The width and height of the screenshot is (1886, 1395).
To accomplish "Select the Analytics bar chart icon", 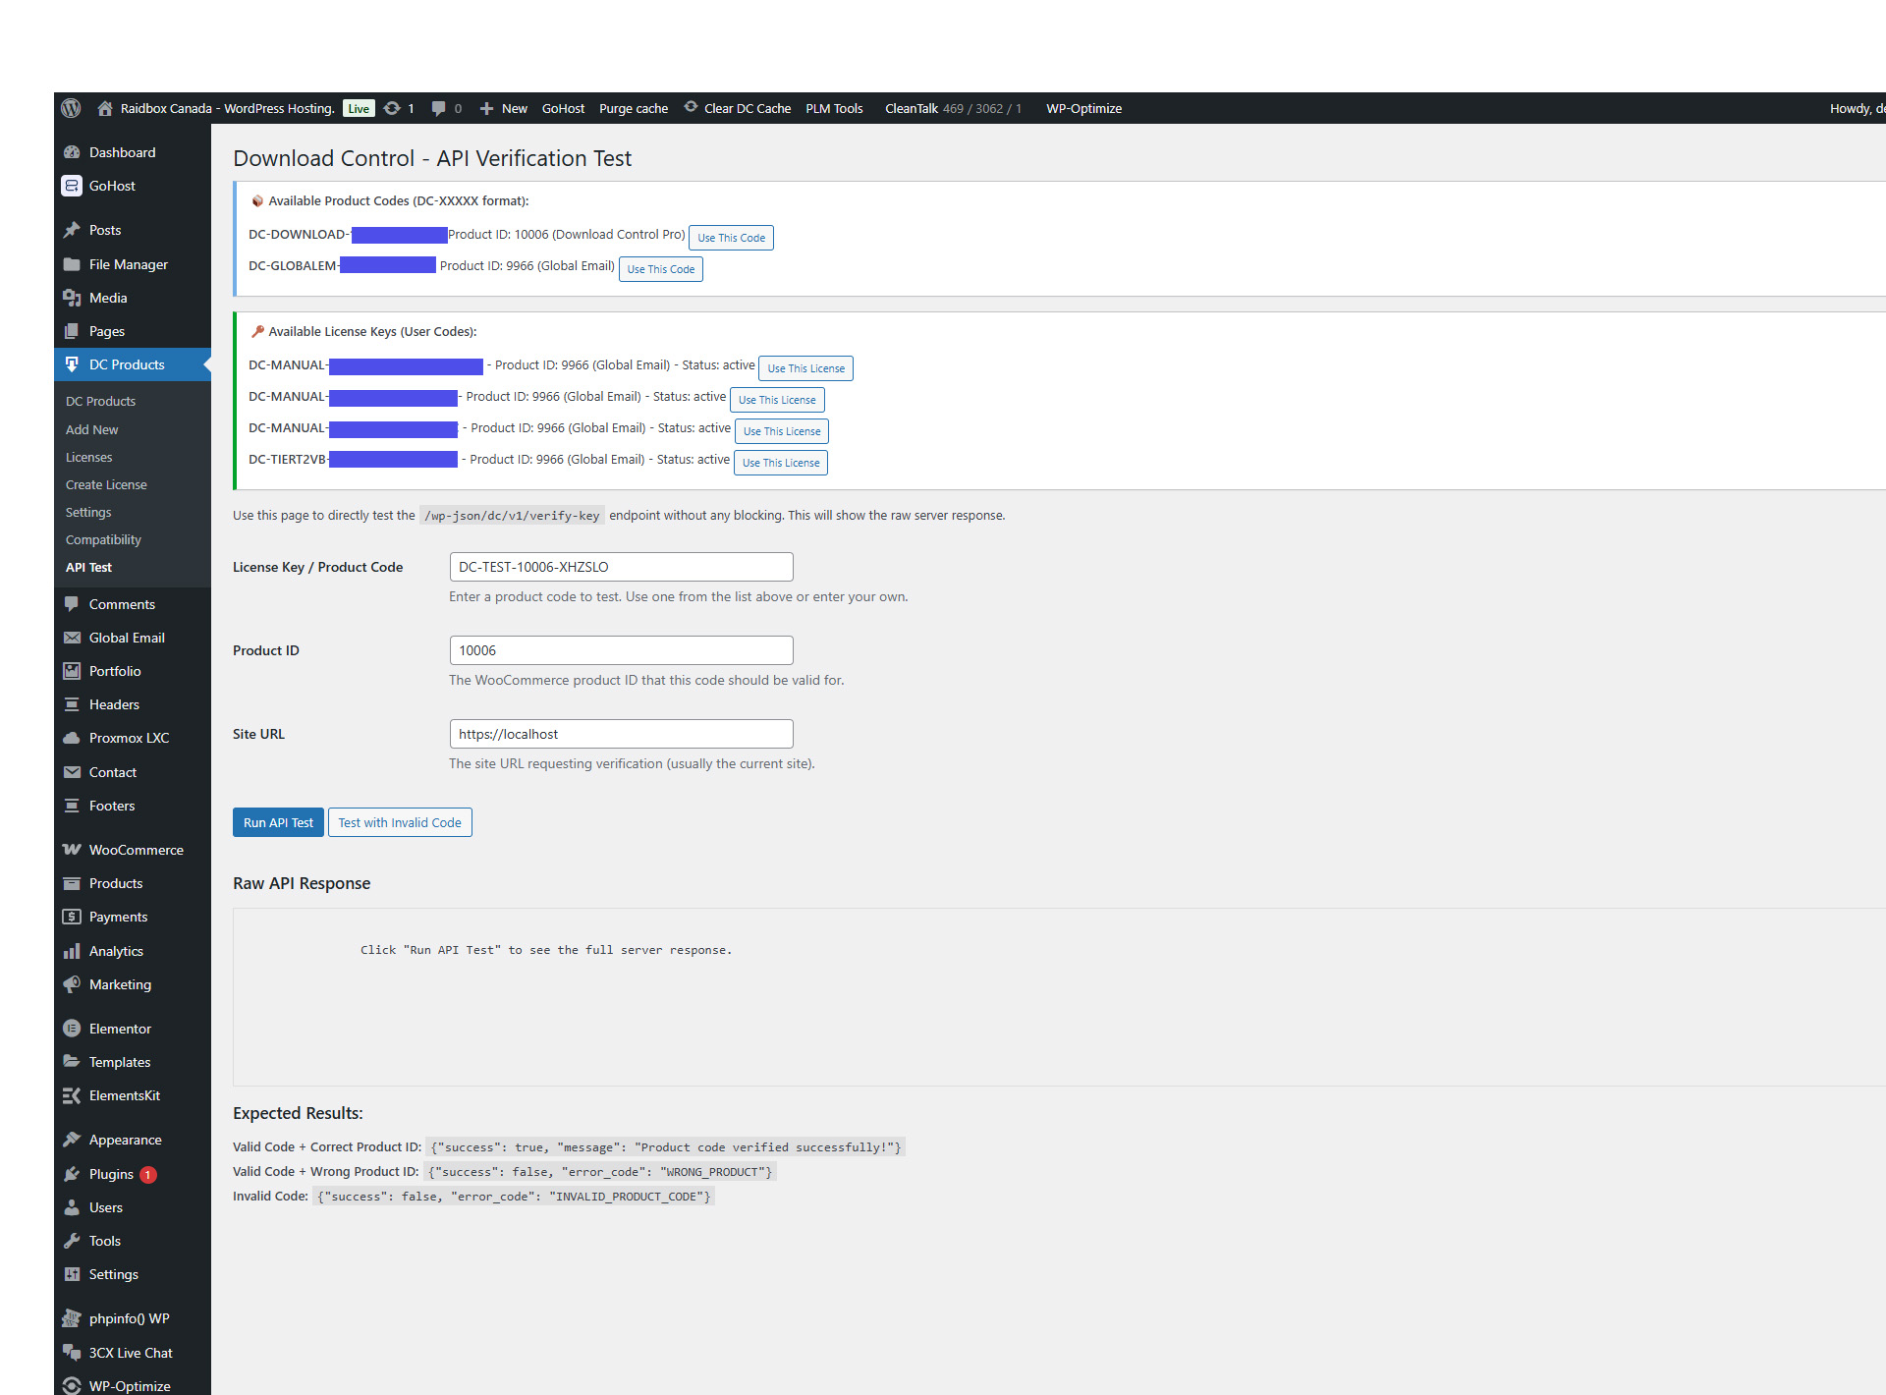I will (x=72, y=951).
